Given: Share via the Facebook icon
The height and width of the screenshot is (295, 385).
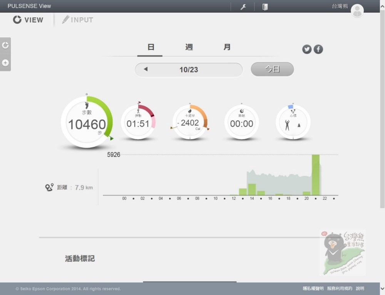Looking at the screenshot, I should click(x=318, y=49).
